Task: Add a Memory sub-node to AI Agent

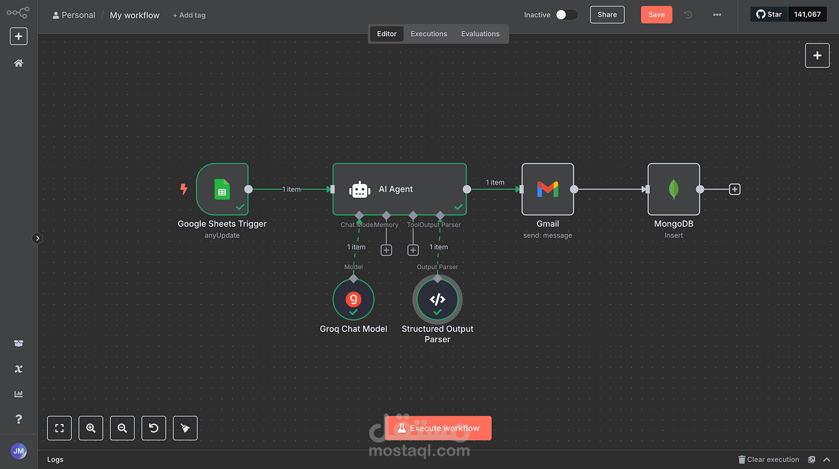Action: click(387, 250)
